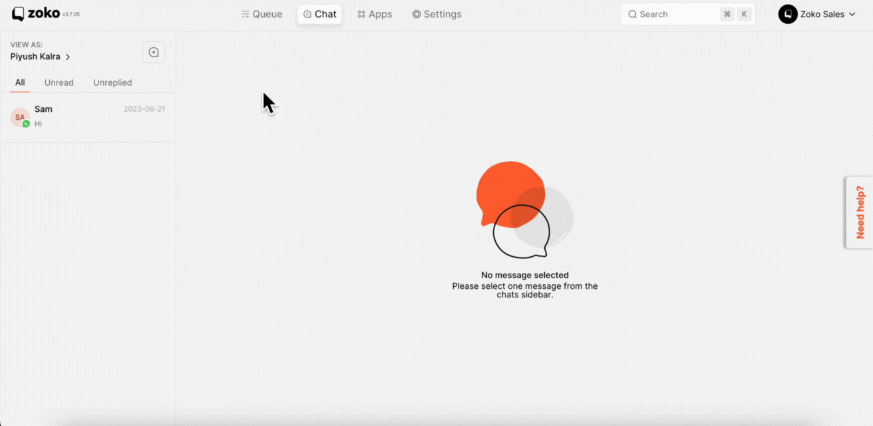Viewport: 873px width, 426px height.
Task: Click the Zoko Sales avatar icon
Action: [788, 14]
